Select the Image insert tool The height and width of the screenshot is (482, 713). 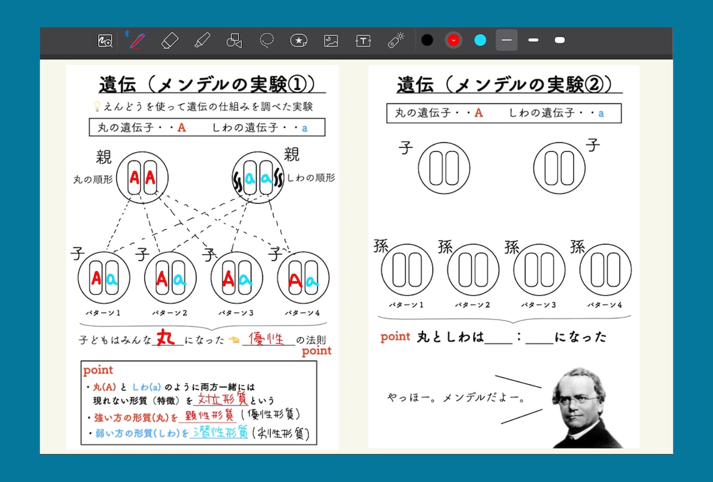coord(331,40)
